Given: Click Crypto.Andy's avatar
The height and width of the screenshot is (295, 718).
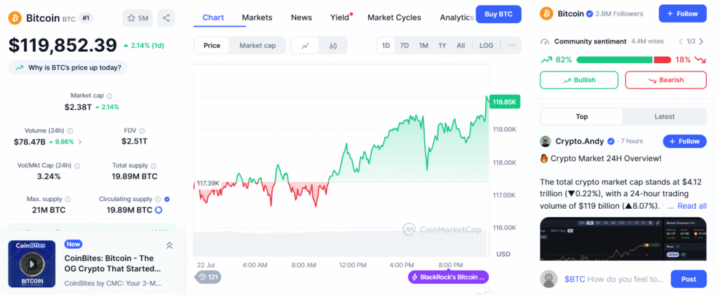Looking at the screenshot, I should [546, 142].
